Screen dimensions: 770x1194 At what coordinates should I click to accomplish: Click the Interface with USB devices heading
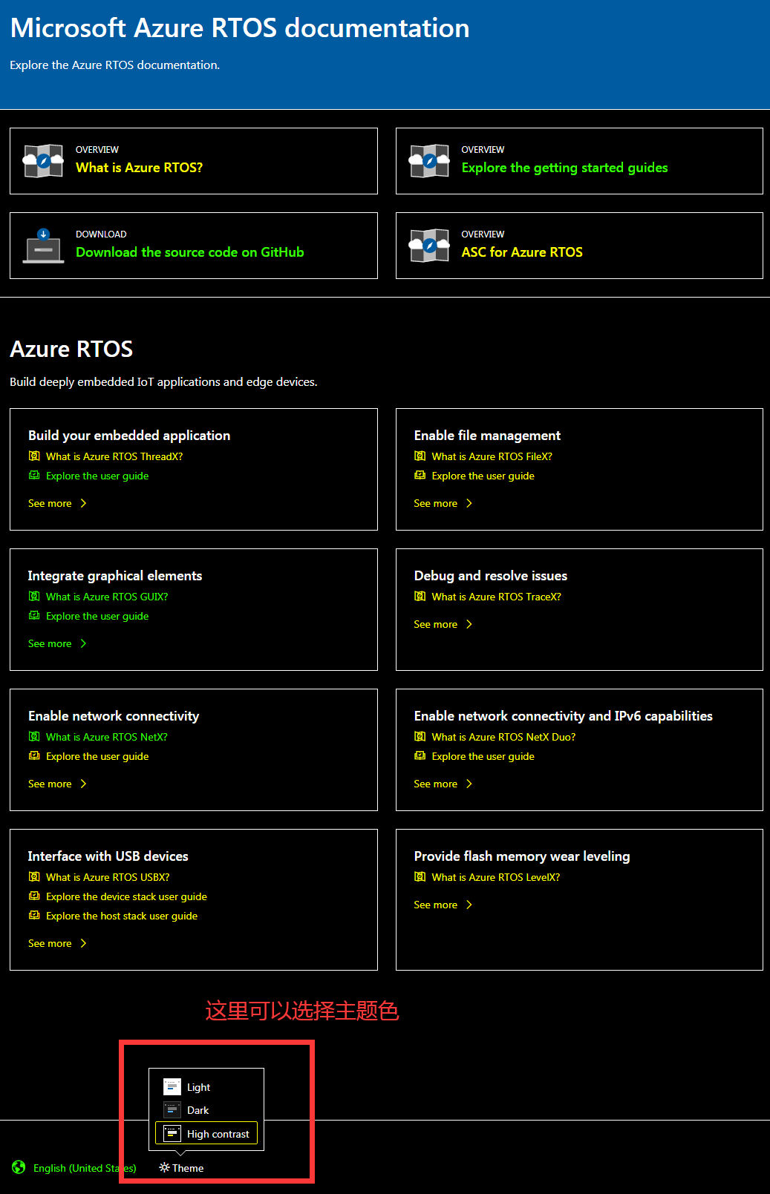click(x=108, y=856)
